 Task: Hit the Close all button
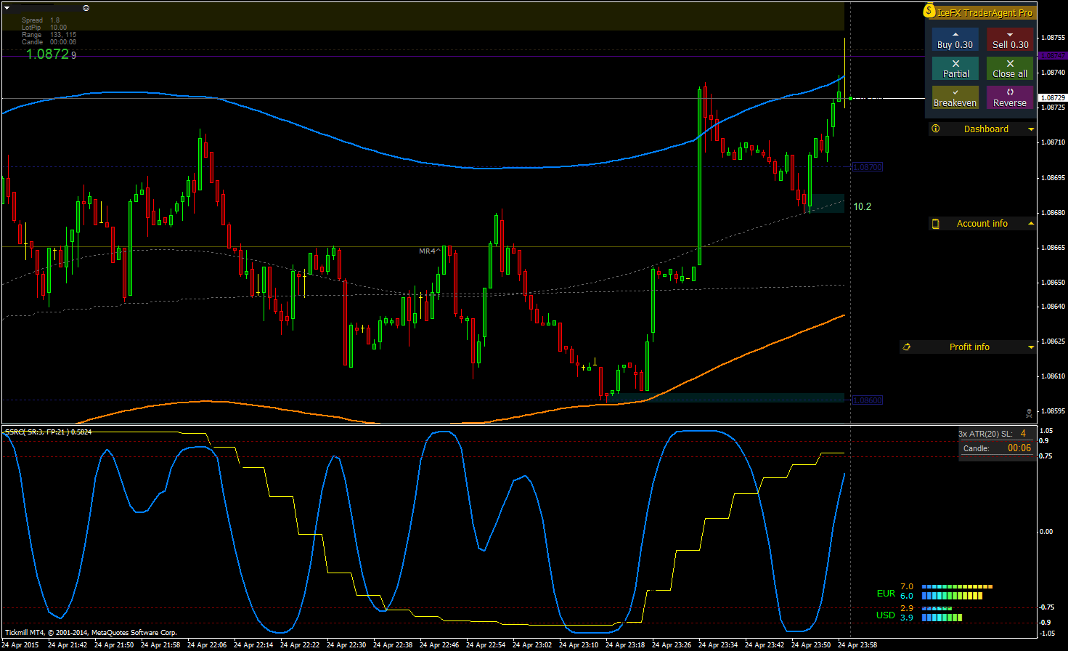[1010, 68]
